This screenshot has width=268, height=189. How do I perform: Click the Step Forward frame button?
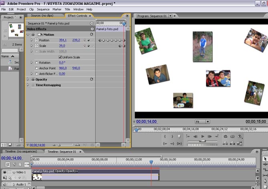[210, 137]
